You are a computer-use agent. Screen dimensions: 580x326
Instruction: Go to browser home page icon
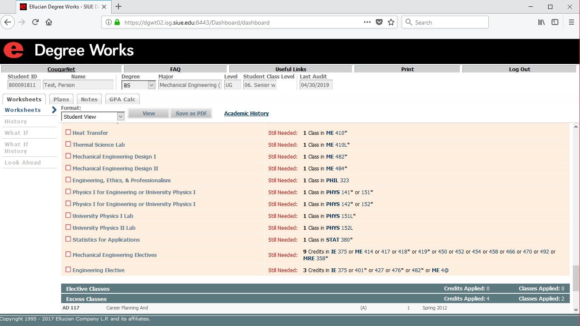coord(49,22)
